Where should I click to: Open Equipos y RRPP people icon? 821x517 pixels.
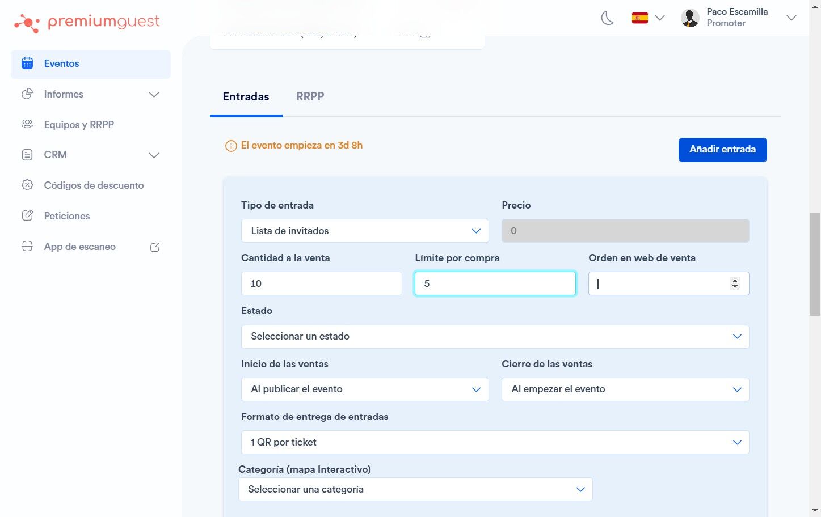[x=27, y=124]
